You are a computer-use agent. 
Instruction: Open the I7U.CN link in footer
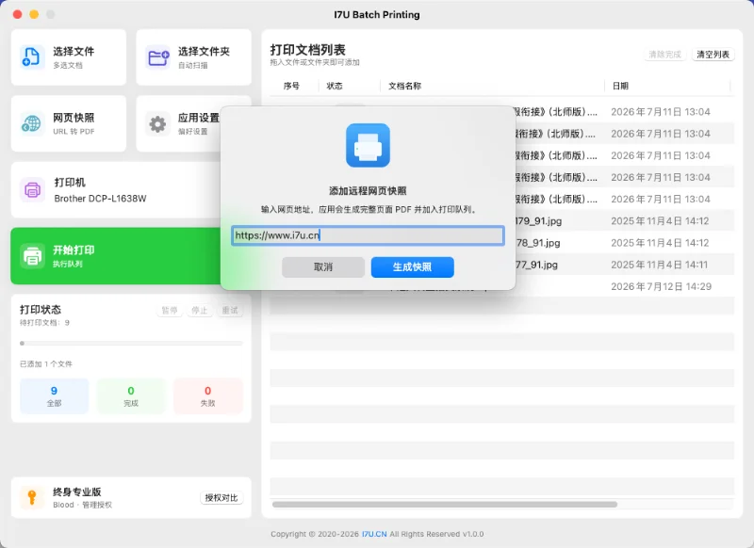(x=374, y=534)
